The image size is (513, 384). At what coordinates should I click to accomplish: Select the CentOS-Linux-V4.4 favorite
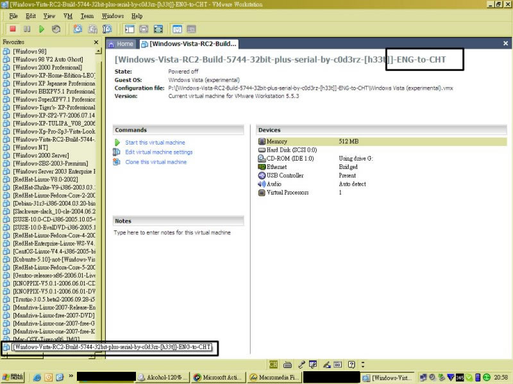click(54, 252)
